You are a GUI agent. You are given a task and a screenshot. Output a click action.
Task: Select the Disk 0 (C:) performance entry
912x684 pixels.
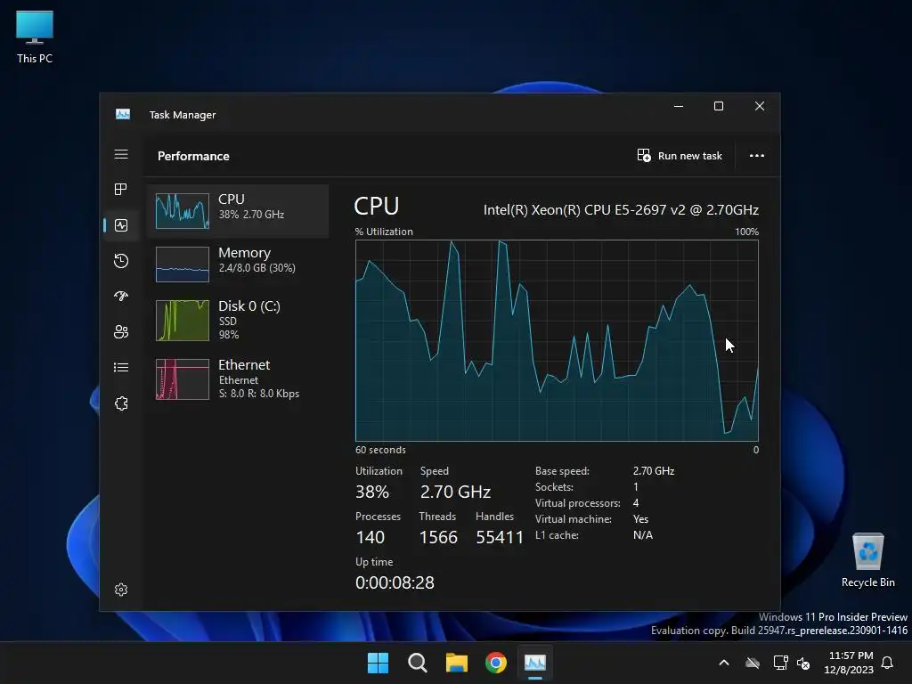coord(238,320)
